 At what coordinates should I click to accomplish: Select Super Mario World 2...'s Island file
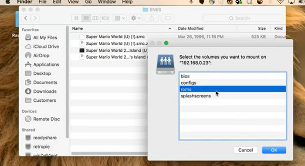[x=114, y=57]
